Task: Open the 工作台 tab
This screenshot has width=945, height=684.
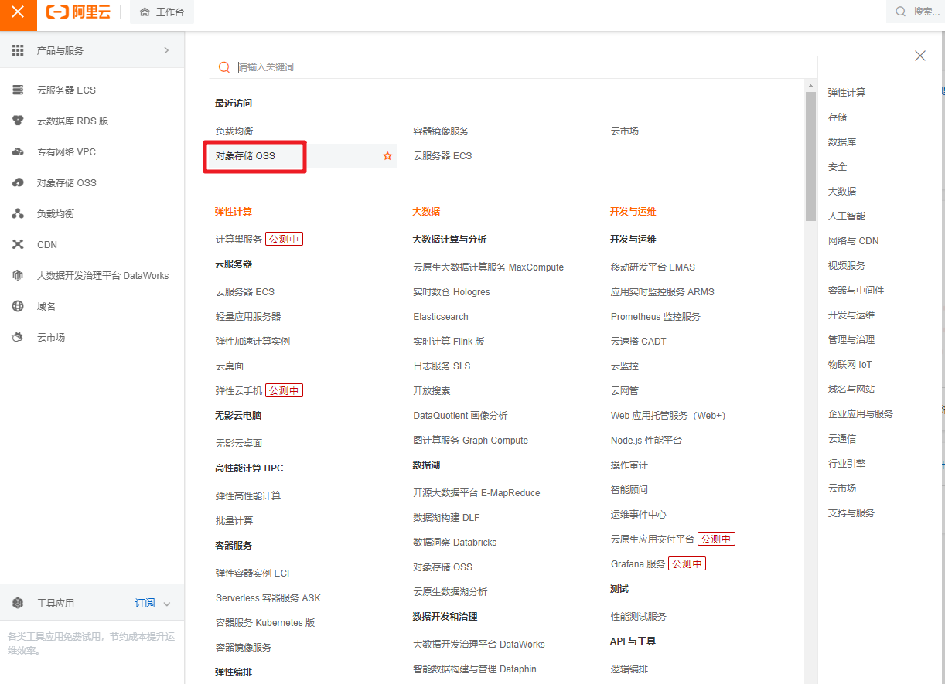Action: (x=162, y=12)
